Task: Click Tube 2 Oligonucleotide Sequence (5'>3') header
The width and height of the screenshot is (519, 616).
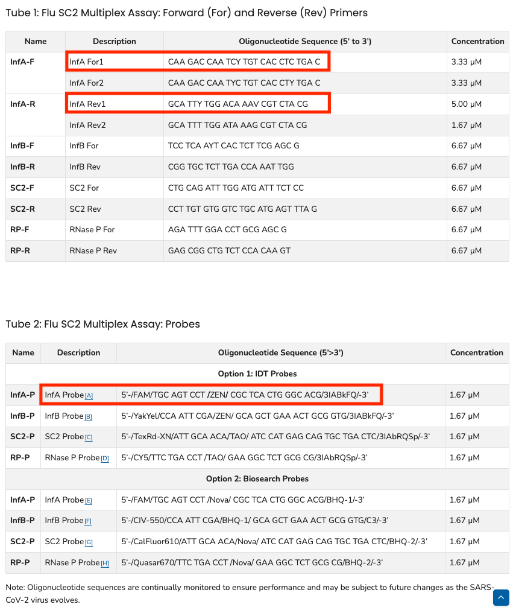Action: (281, 353)
